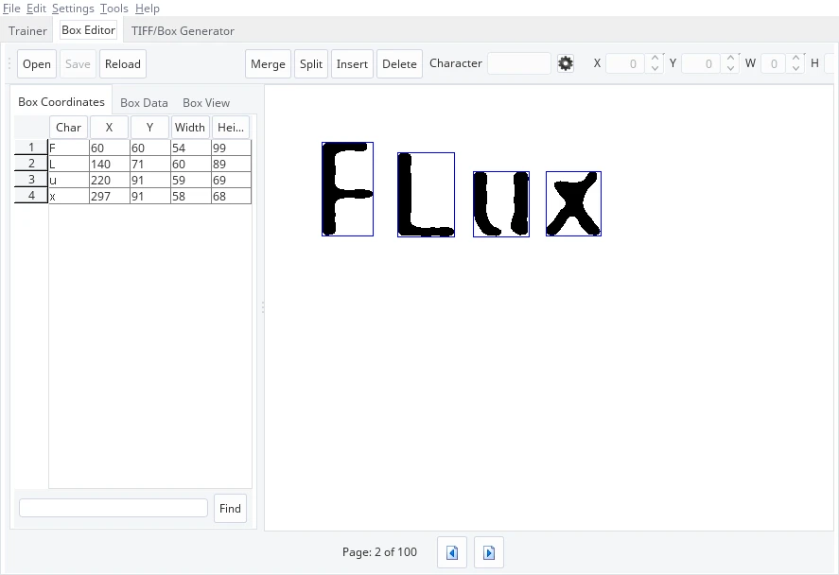
Task: Decrease the Y coordinate spinner value
Action: coord(730,69)
